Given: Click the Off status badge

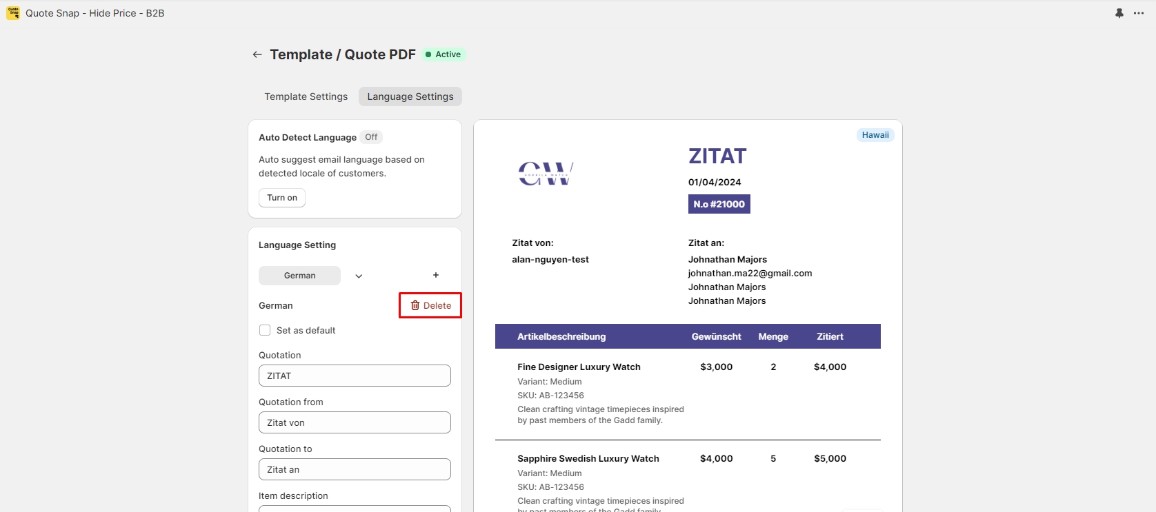Looking at the screenshot, I should point(371,137).
